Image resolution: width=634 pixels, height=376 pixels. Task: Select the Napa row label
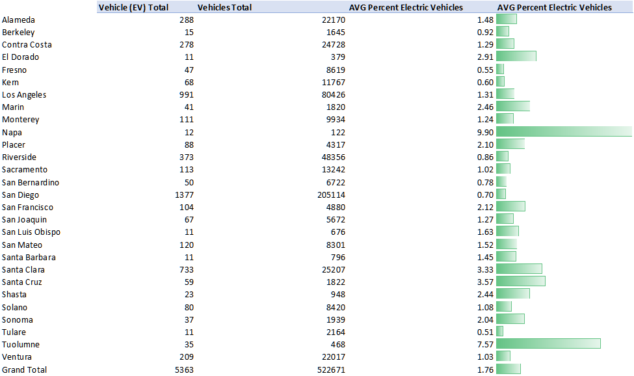coord(12,132)
